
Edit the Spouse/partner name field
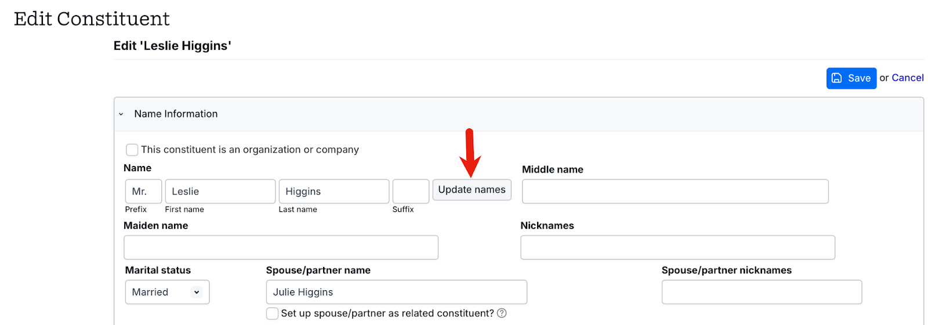click(396, 292)
